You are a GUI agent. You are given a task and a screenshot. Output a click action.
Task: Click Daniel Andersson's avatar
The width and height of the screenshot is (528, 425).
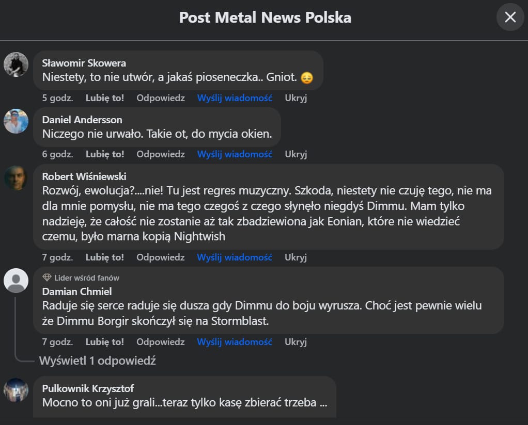16,121
